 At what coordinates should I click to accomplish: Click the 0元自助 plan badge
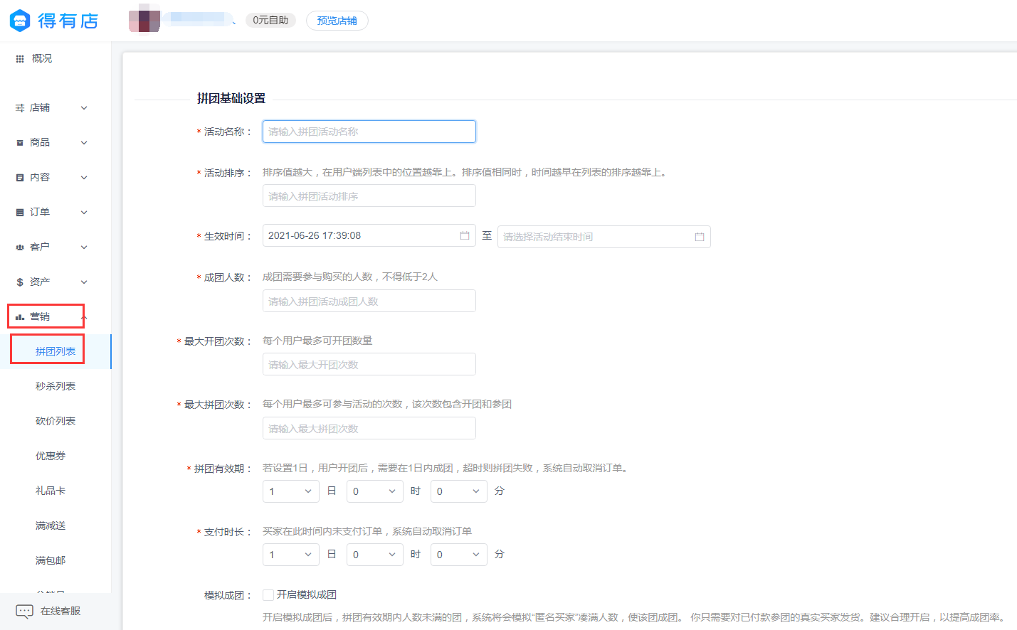point(270,20)
